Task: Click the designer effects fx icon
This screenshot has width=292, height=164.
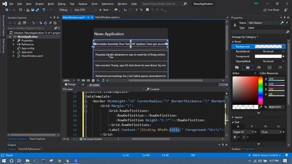Action: (x=78, y=80)
